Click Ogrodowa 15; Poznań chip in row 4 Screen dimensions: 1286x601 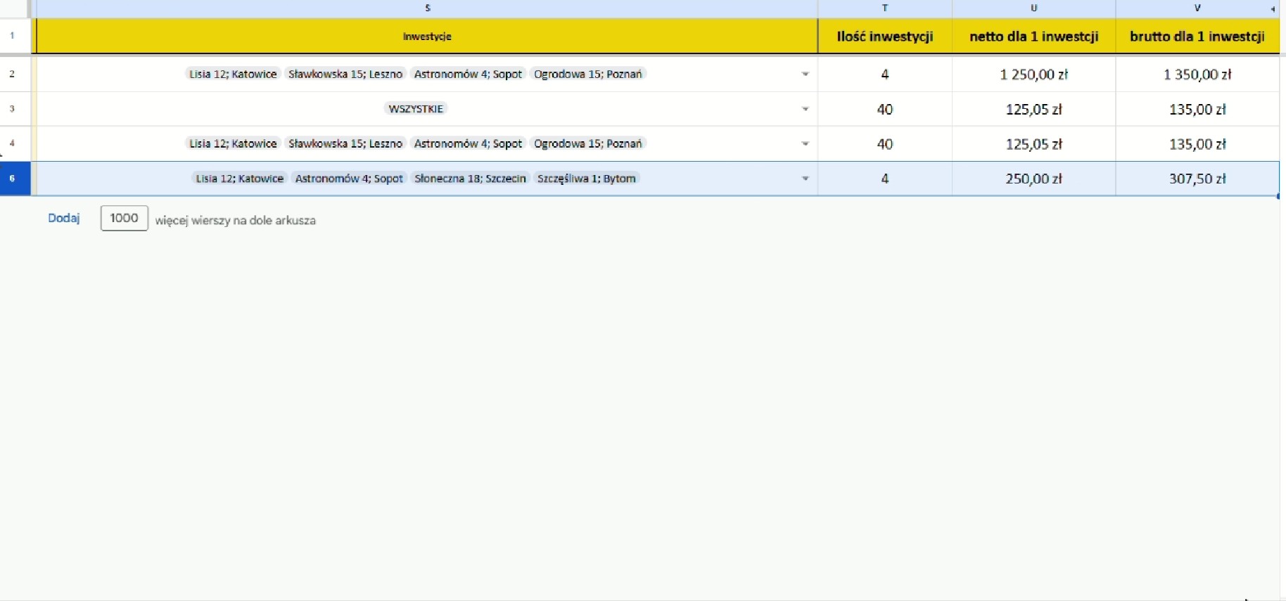click(588, 143)
